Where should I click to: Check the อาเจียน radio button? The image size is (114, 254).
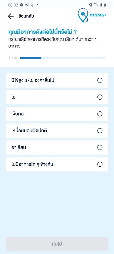(100, 147)
